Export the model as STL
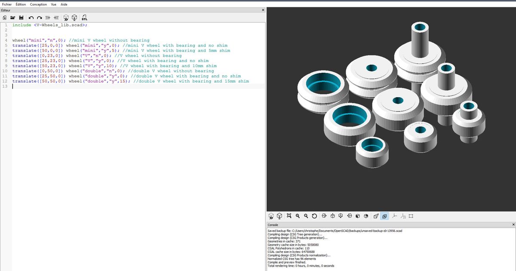516x271 pixels. pyautogui.click(x=84, y=18)
